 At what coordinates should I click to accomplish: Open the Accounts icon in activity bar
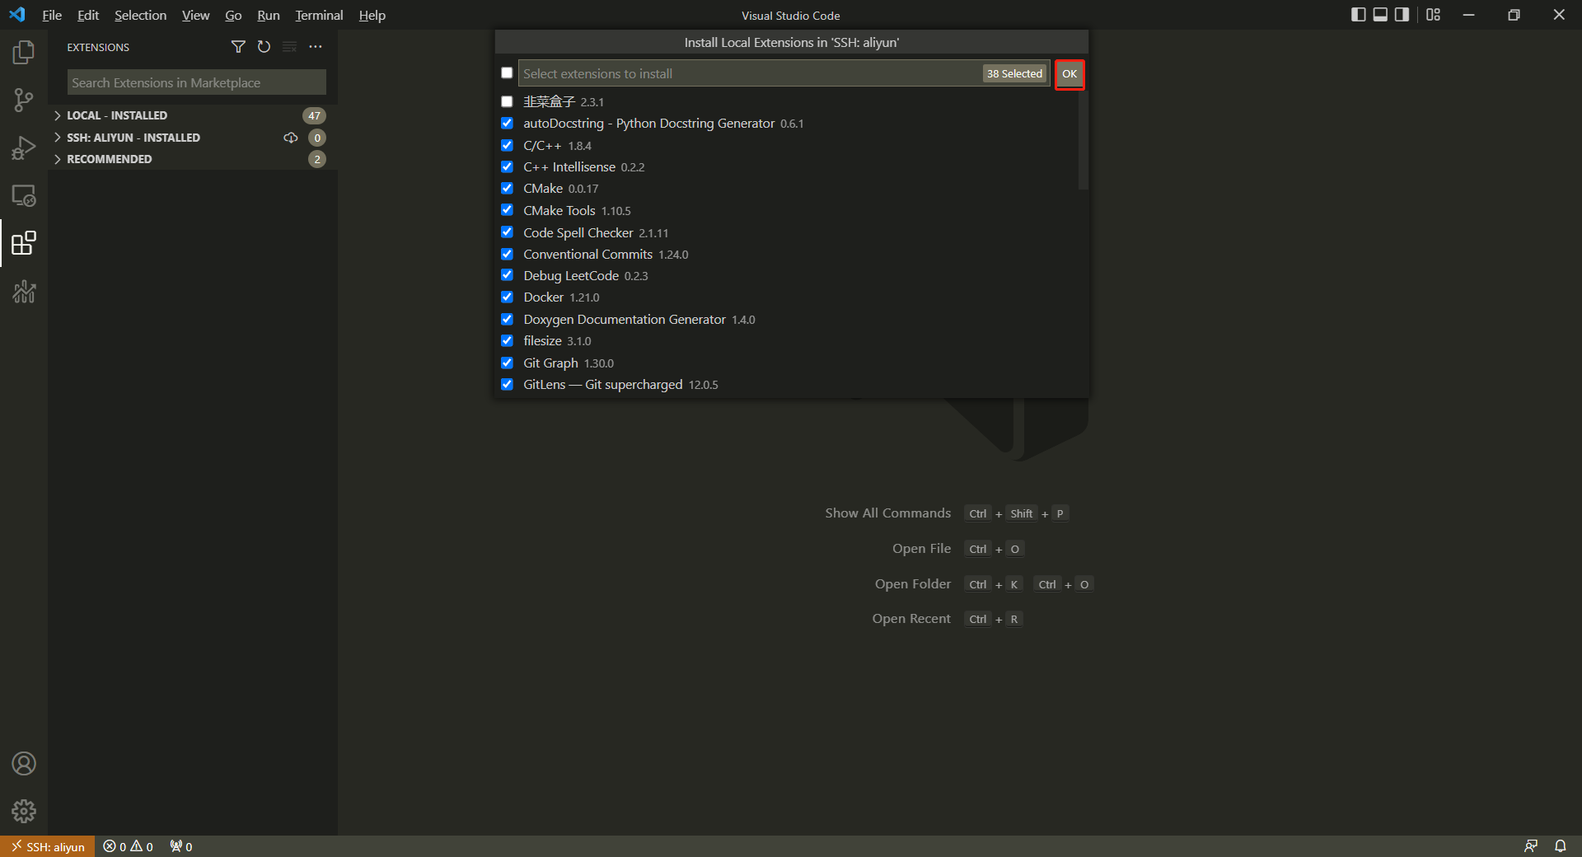point(24,764)
